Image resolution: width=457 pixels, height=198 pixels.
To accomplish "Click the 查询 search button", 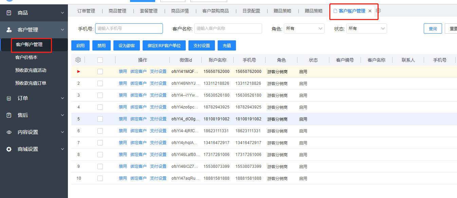I will click(x=433, y=29).
